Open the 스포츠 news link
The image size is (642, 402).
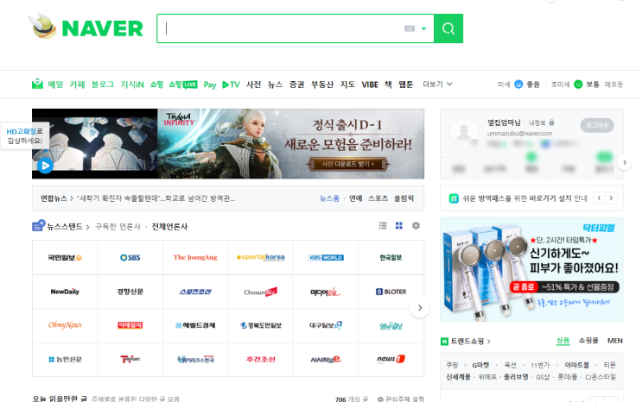click(378, 198)
